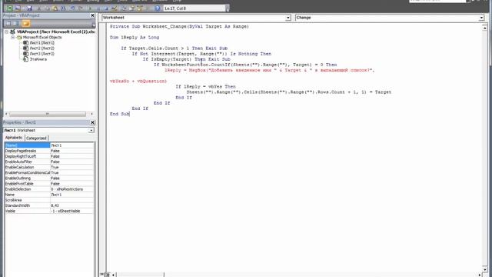
Task: Click View Code in the Project panel
Action: 8,23
